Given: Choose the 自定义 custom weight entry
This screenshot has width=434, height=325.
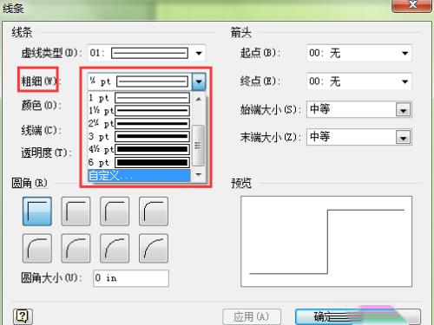Looking at the screenshot, I should [139, 175].
